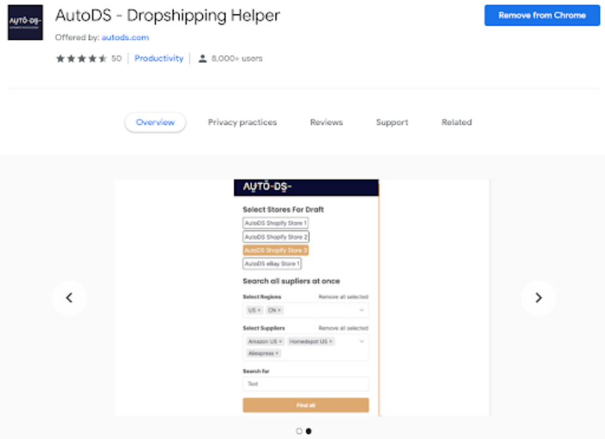Advance to the next screenshot with right arrow
605x439 pixels.
pos(538,298)
